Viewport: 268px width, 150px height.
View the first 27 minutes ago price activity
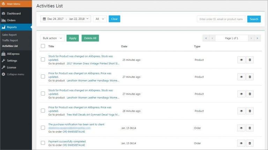point(241,77)
